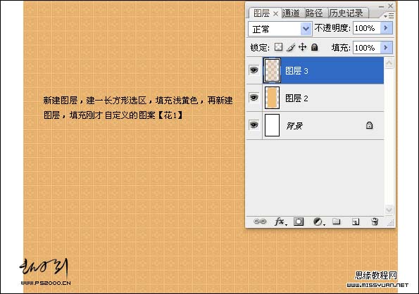The image size is (419, 294).
Task: Open the 正常 blend mode dropdown
Action: 280,29
